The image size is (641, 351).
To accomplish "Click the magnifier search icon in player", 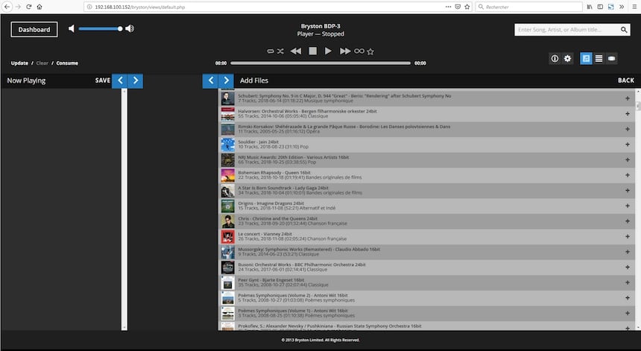I will (624, 29).
